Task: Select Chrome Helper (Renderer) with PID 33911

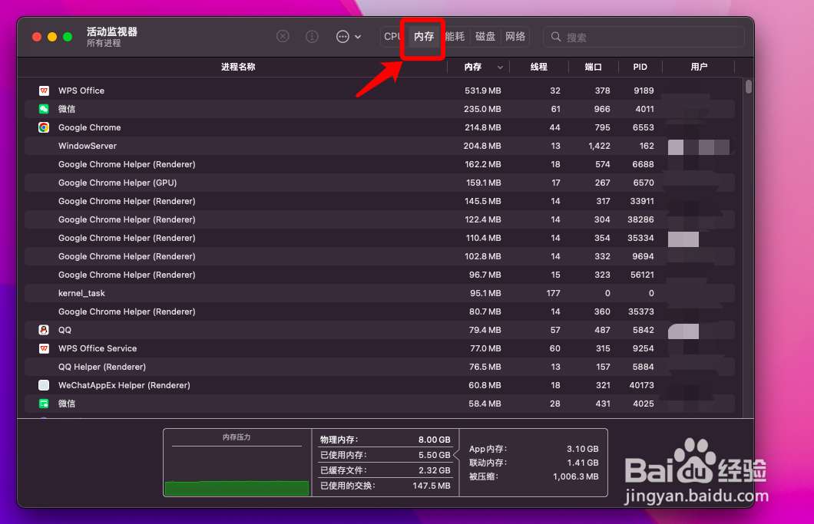Action: point(379,201)
